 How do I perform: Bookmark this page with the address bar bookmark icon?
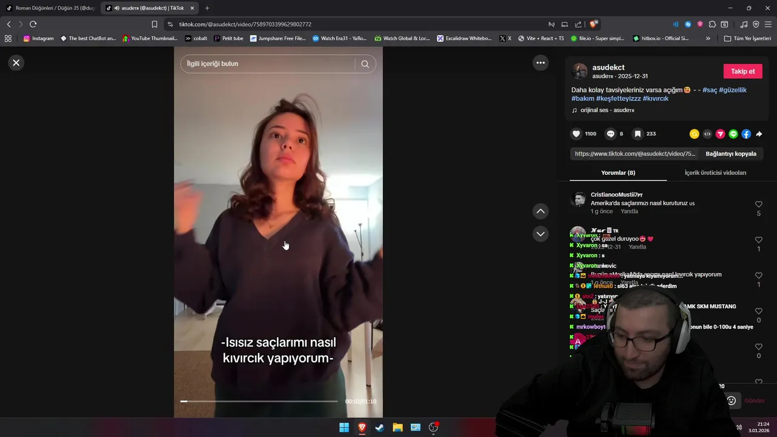point(154,24)
